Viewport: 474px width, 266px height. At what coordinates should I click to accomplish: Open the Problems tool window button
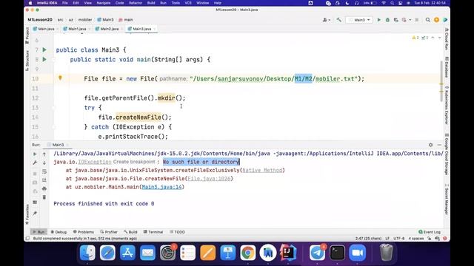(84, 232)
